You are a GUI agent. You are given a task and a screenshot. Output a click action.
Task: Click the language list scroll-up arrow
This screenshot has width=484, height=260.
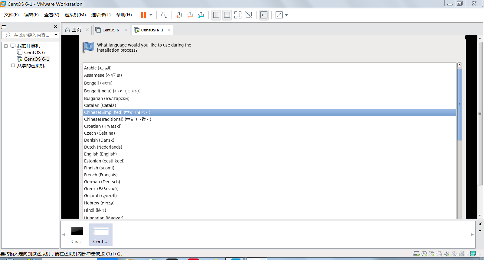coord(459,65)
